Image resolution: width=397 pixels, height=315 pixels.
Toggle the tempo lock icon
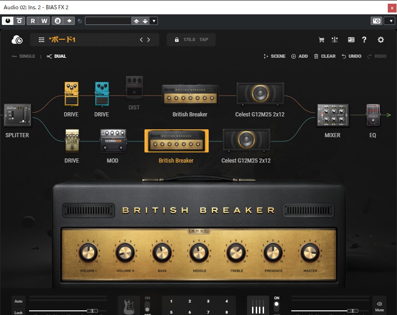coord(177,40)
